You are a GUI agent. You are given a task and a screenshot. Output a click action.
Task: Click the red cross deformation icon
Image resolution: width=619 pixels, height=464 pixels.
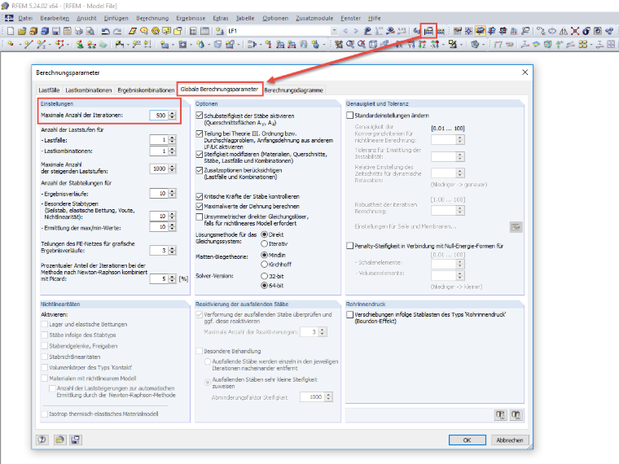(x=575, y=31)
